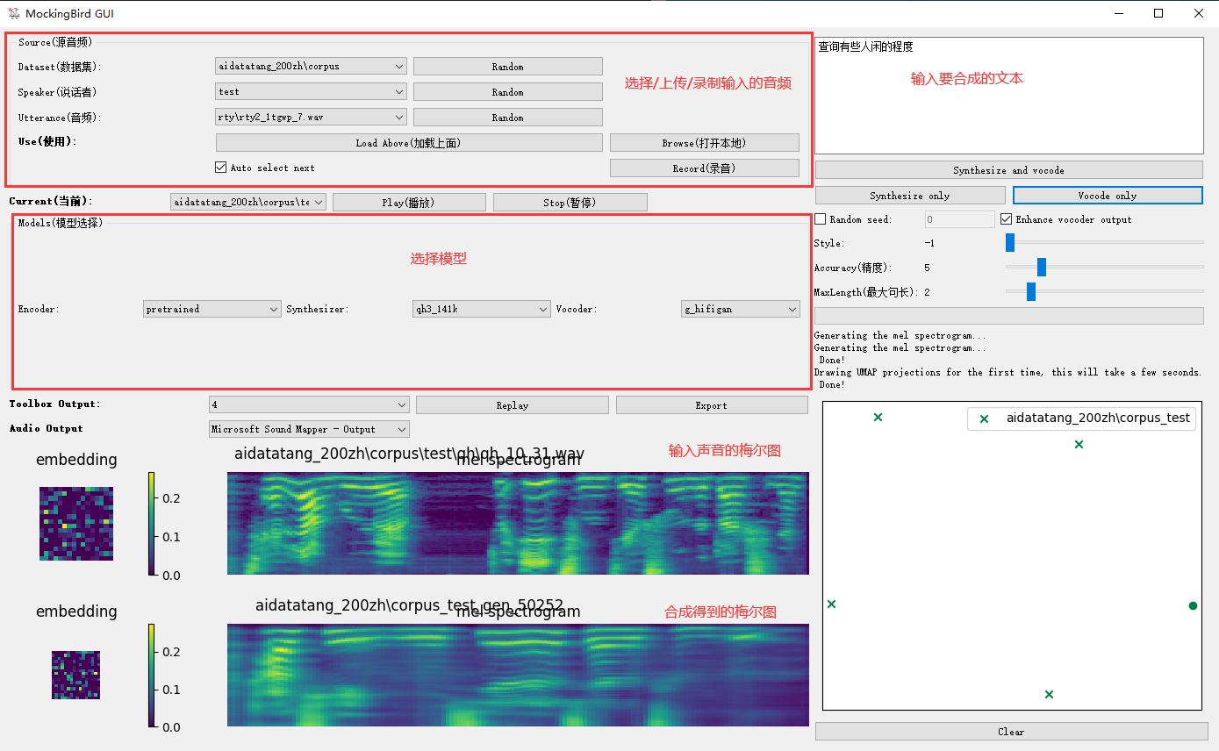The height and width of the screenshot is (751, 1219).
Task: Click Synthesize and vocode button
Action: tap(1009, 170)
